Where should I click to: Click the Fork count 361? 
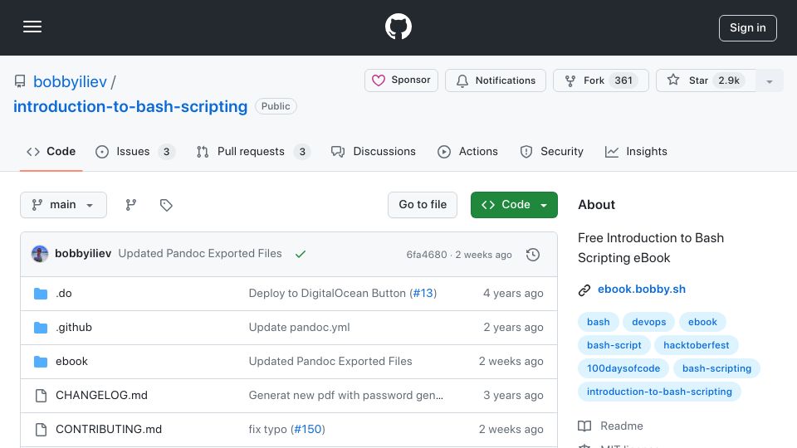pyautogui.click(x=623, y=80)
